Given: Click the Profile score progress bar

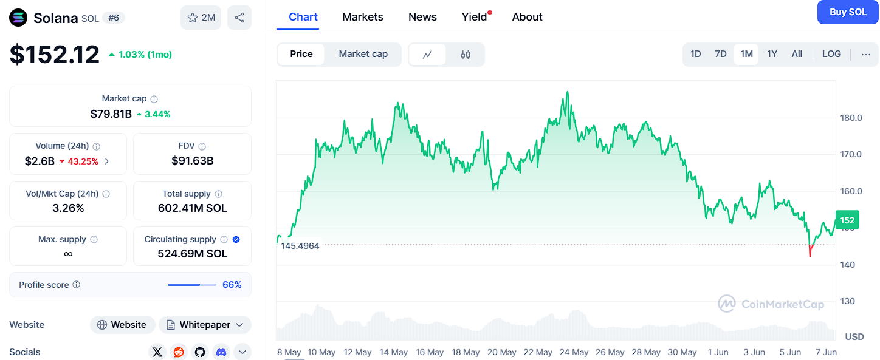Looking at the screenshot, I should [x=191, y=285].
